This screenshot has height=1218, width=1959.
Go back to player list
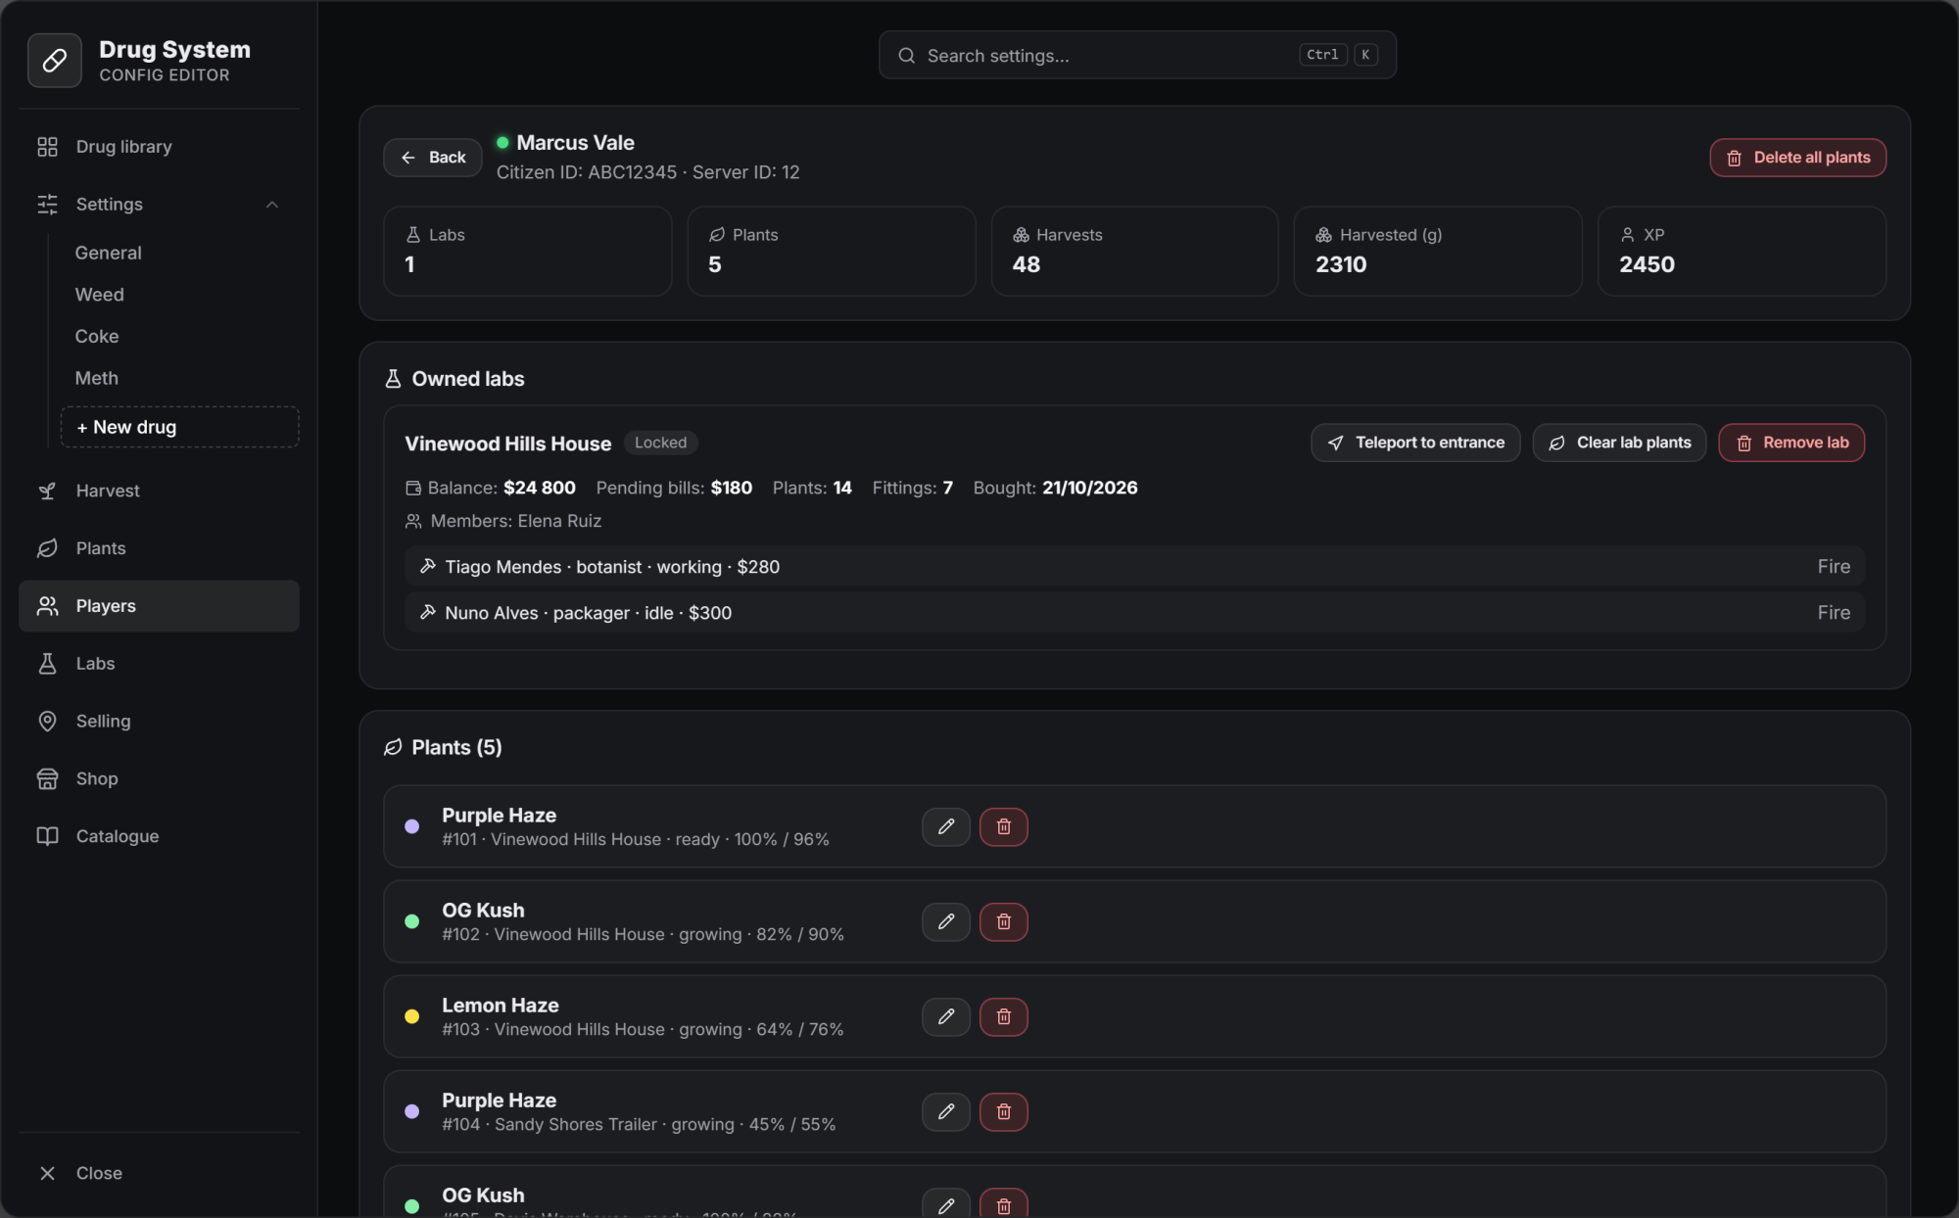point(432,158)
